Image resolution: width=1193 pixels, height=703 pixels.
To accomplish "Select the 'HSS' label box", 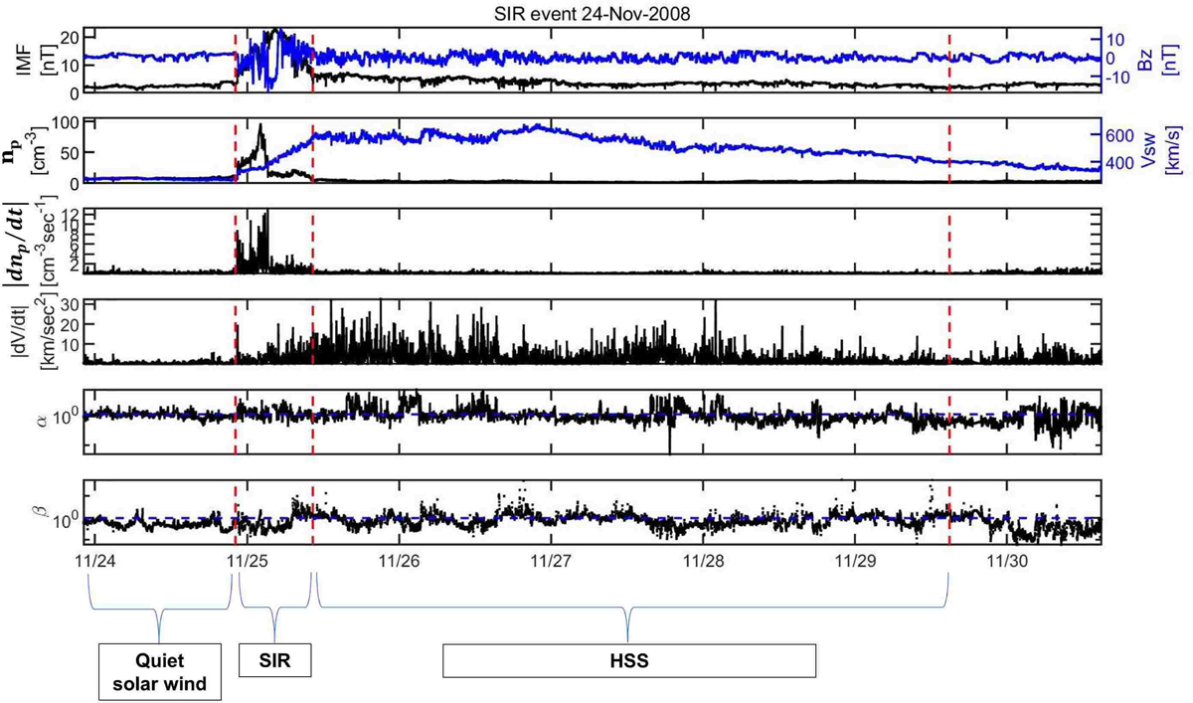I will click(x=628, y=658).
